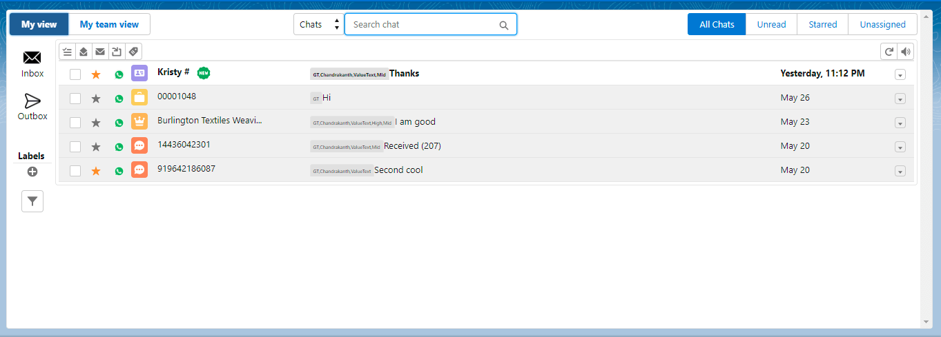Unstar the 919642186087 chat
The width and height of the screenshot is (941, 337).
pos(96,171)
